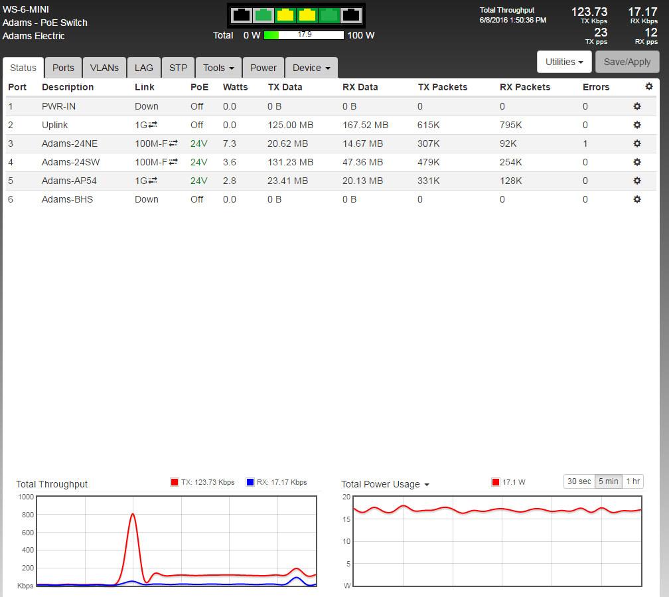Click the gear icon for Adams-24NE row

(637, 143)
